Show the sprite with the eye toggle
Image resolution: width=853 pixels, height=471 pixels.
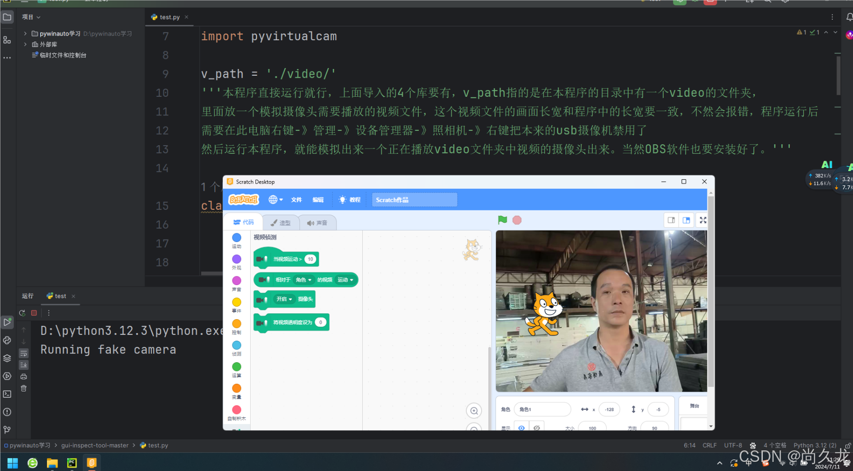coord(521,427)
